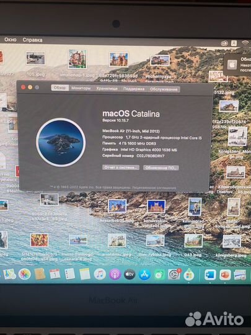
Task: Launch Microsoft PowerPoint from the Dock
Action: point(225,275)
